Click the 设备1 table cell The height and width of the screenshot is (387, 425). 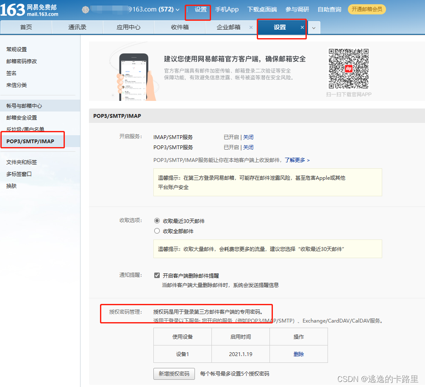[182, 354]
